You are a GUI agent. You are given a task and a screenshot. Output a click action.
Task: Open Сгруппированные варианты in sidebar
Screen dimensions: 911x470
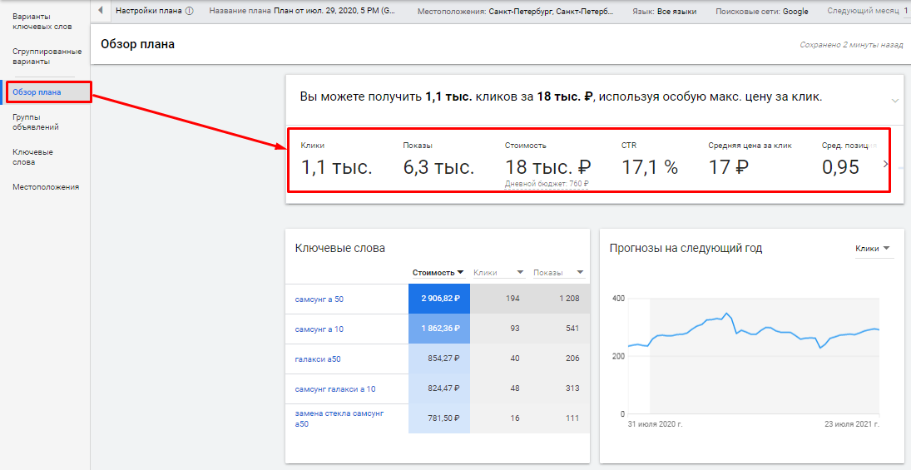[47, 57]
